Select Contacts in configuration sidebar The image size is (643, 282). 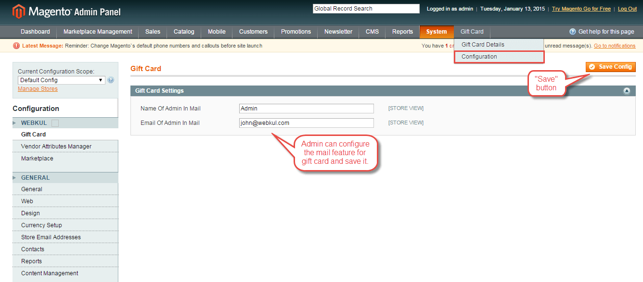[65, 249]
